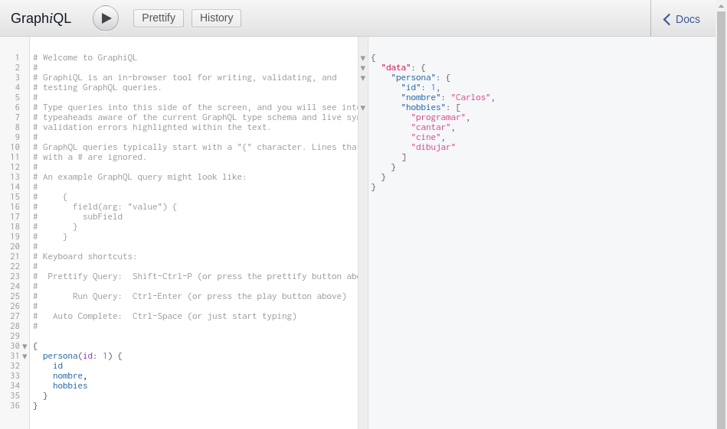Collapse the "hobbies" array in results
This screenshot has width=727, height=429.
coord(363,108)
